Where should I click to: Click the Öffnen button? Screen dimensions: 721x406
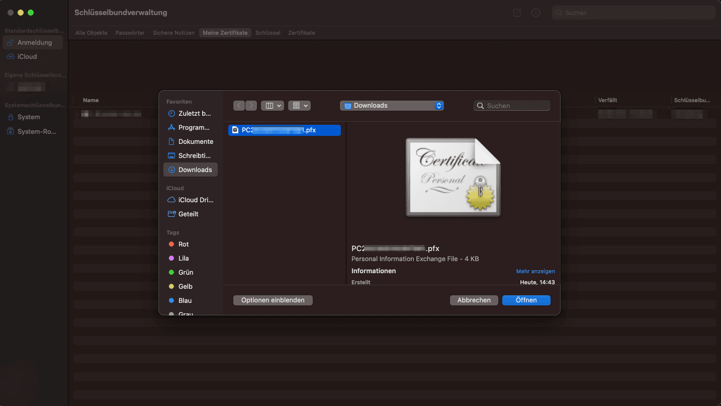[526, 300]
